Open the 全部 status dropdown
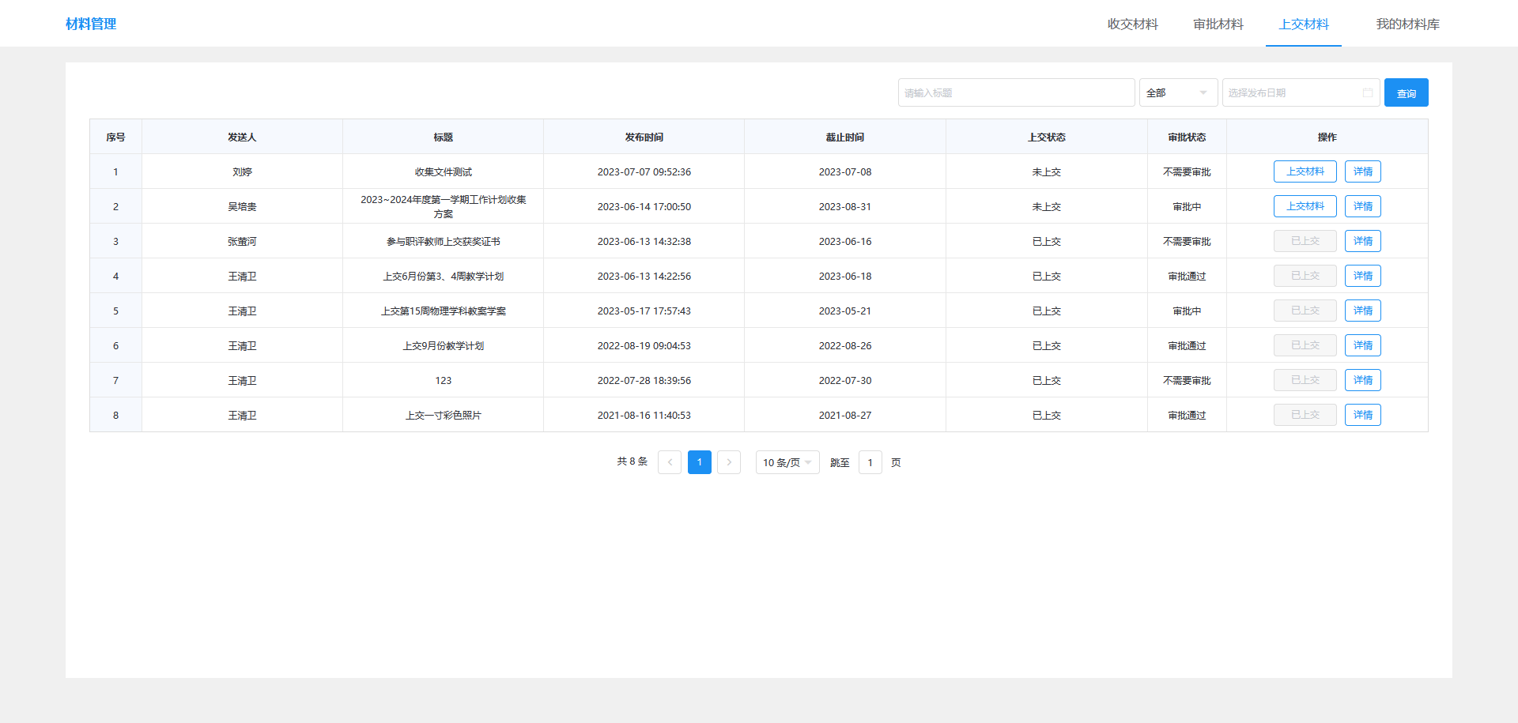1518x723 pixels. point(1178,92)
